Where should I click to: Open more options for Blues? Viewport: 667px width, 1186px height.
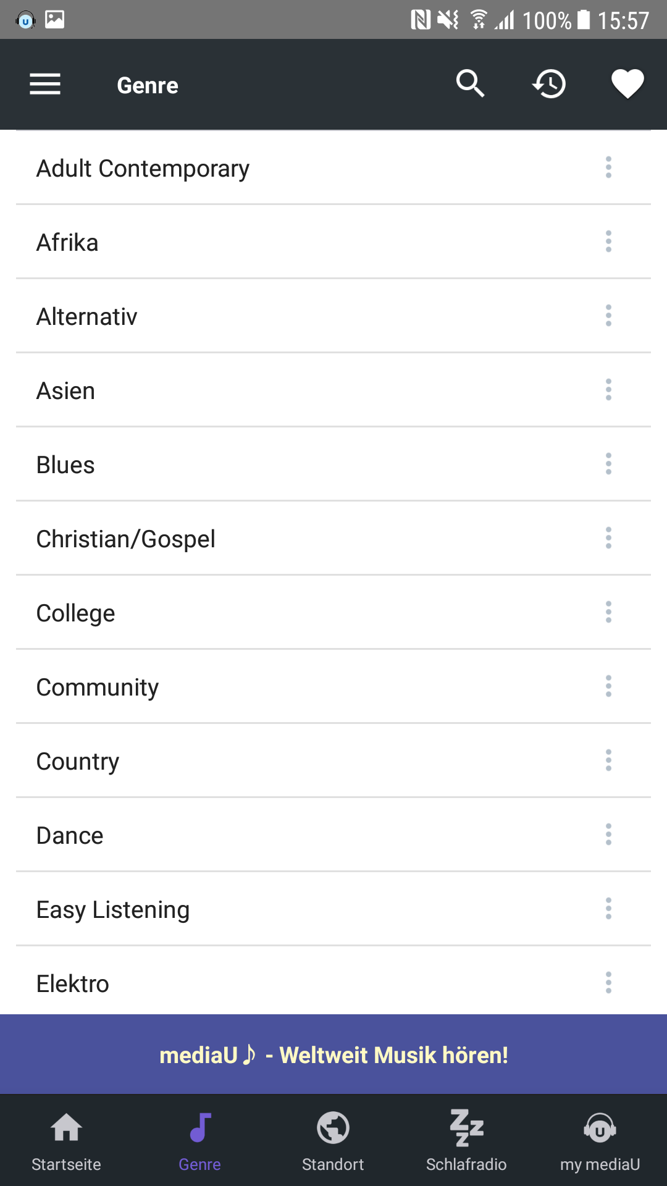pos(608,464)
